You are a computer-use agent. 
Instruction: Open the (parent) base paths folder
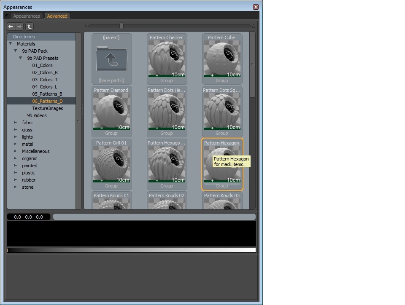coord(111,59)
